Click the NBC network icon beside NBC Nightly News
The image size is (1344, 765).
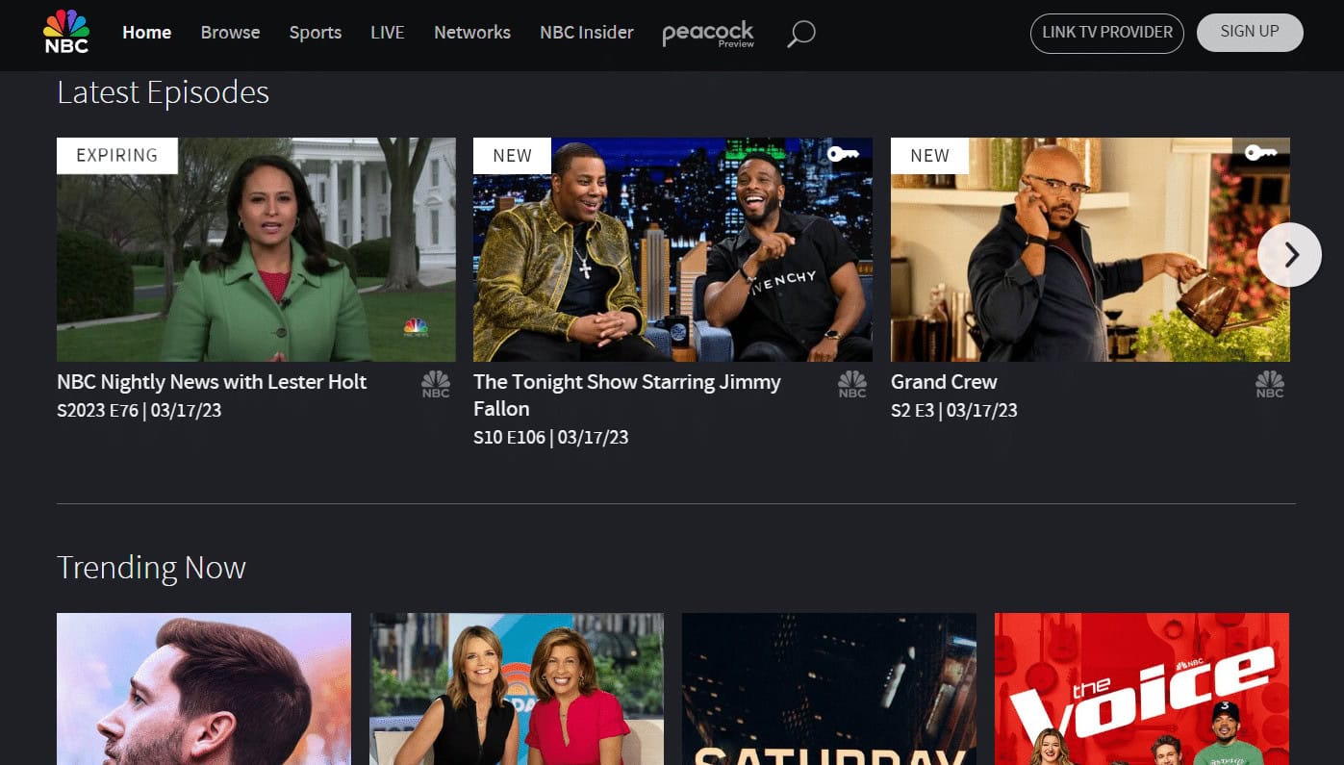pyautogui.click(x=435, y=383)
